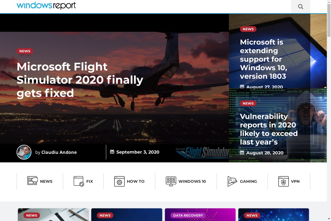The width and height of the screenshot is (331, 221).
Task: Click the VPN lock icon
Action: coord(283,181)
